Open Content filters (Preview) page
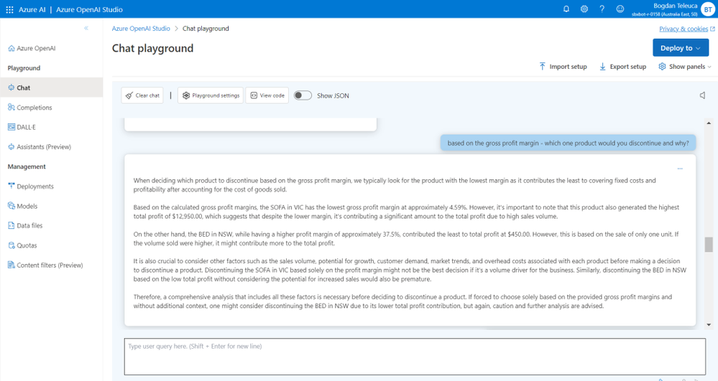The width and height of the screenshot is (718, 381). [x=45, y=265]
